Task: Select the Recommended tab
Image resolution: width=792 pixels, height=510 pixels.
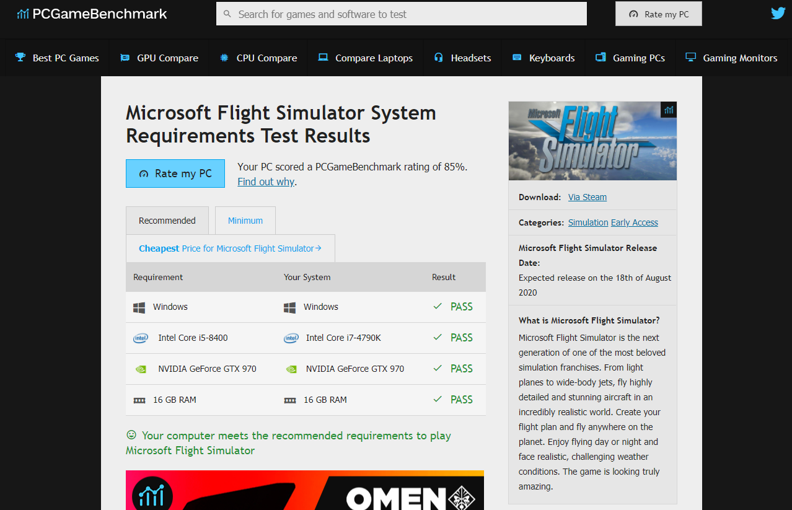Action: (167, 221)
